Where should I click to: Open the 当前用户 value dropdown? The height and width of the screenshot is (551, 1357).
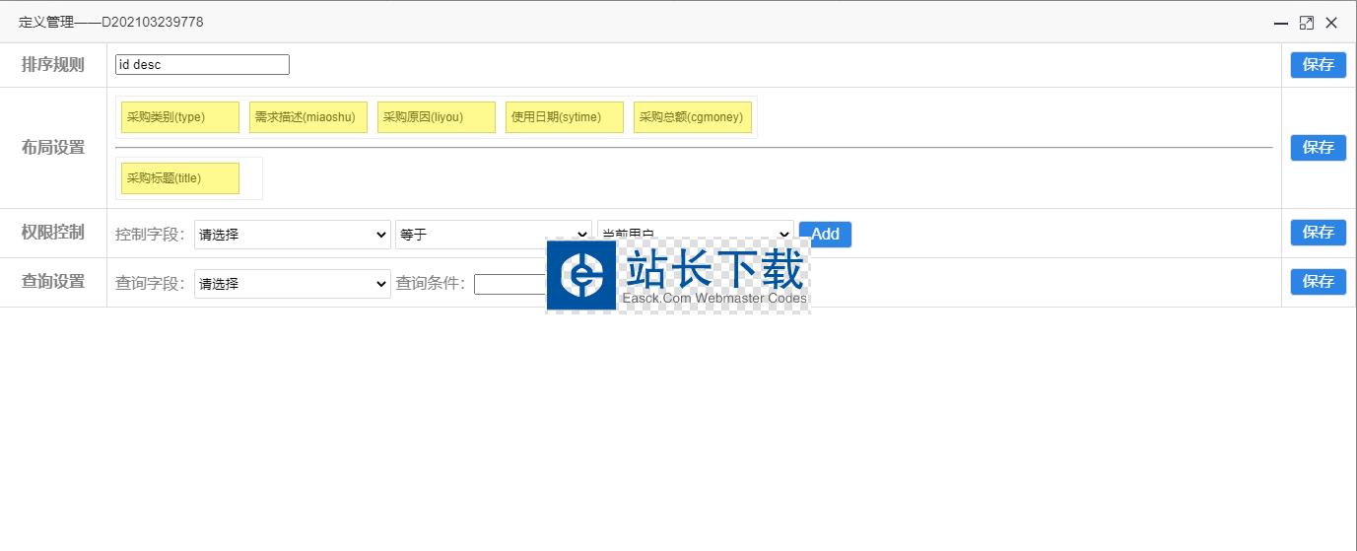[x=695, y=228]
